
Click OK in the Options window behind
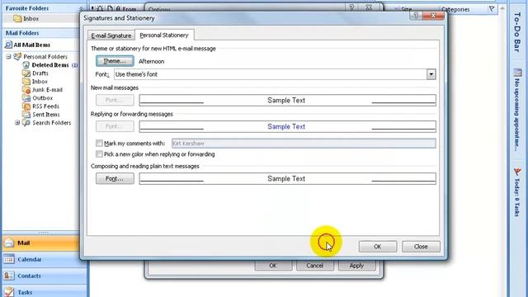pyautogui.click(x=273, y=266)
